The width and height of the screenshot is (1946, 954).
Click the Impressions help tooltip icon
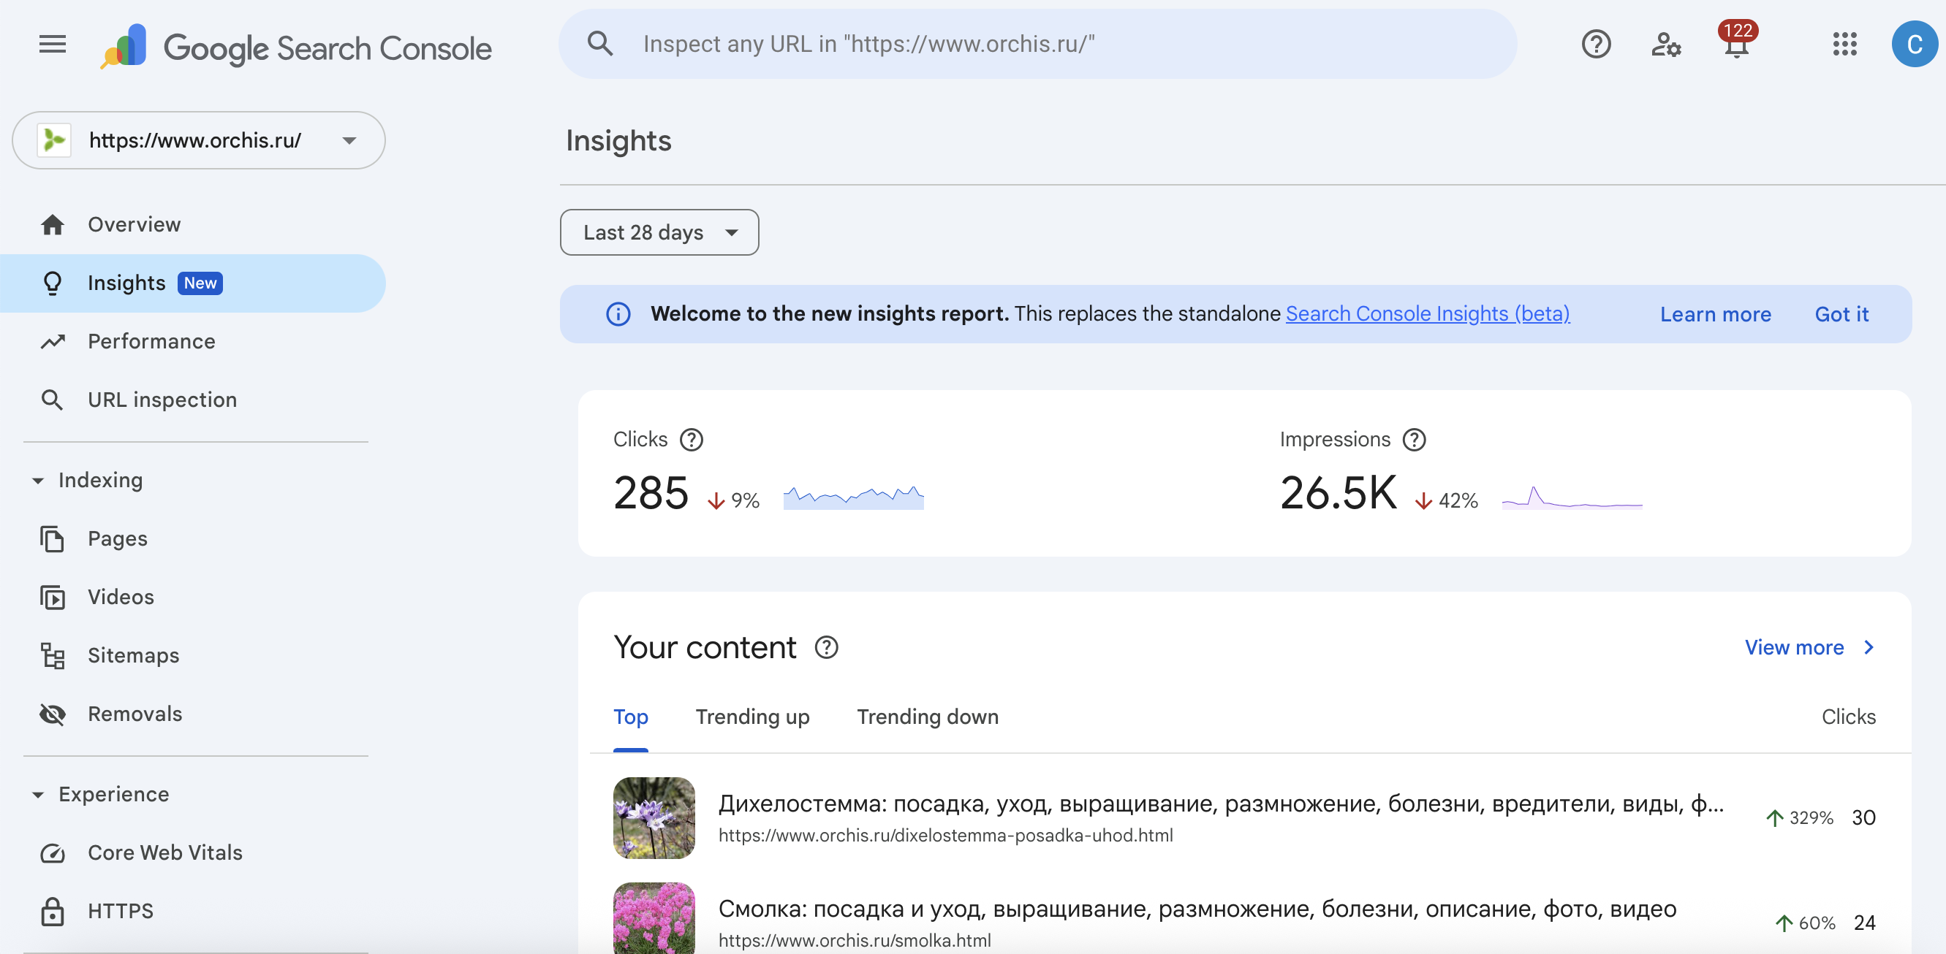pyautogui.click(x=1413, y=439)
